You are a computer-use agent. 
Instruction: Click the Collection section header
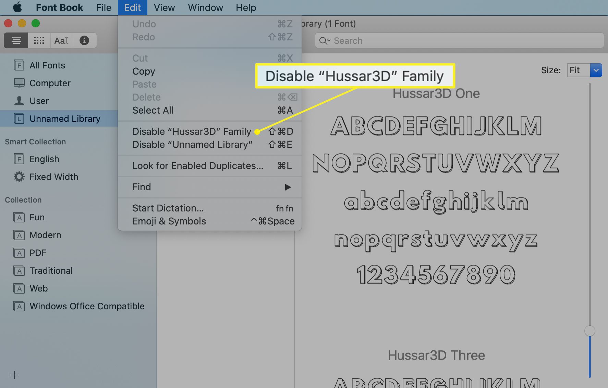(23, 200)
